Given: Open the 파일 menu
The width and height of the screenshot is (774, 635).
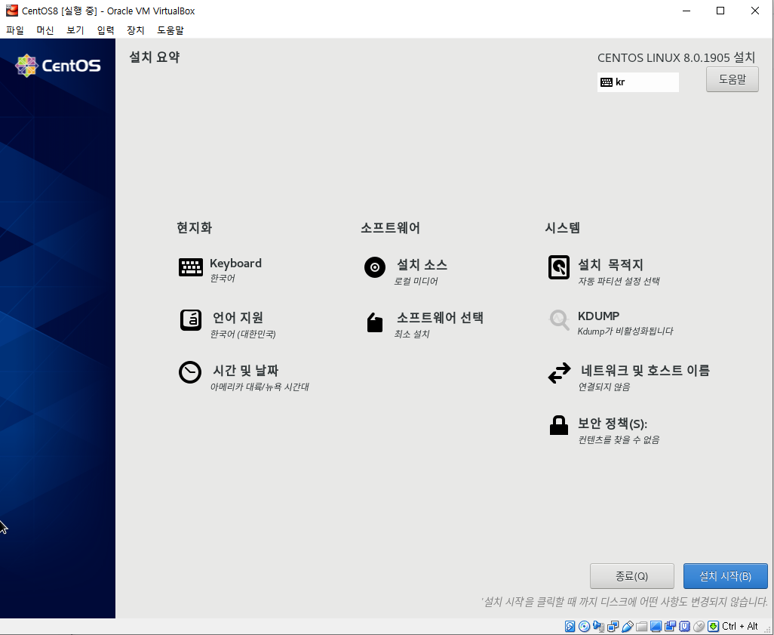Looking at the screenshot, I should (x=15, y=30).
